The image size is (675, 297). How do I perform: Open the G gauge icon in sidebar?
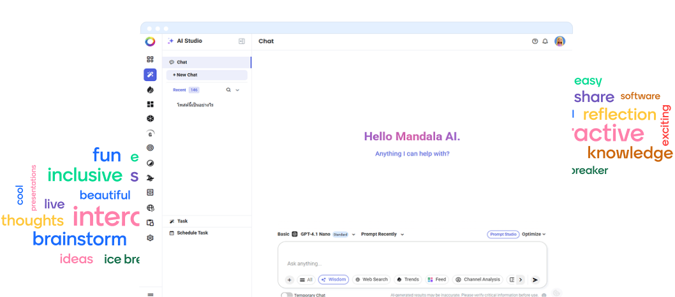point(150,133)
